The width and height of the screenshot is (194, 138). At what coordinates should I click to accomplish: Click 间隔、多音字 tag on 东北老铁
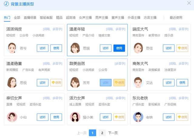179,98
